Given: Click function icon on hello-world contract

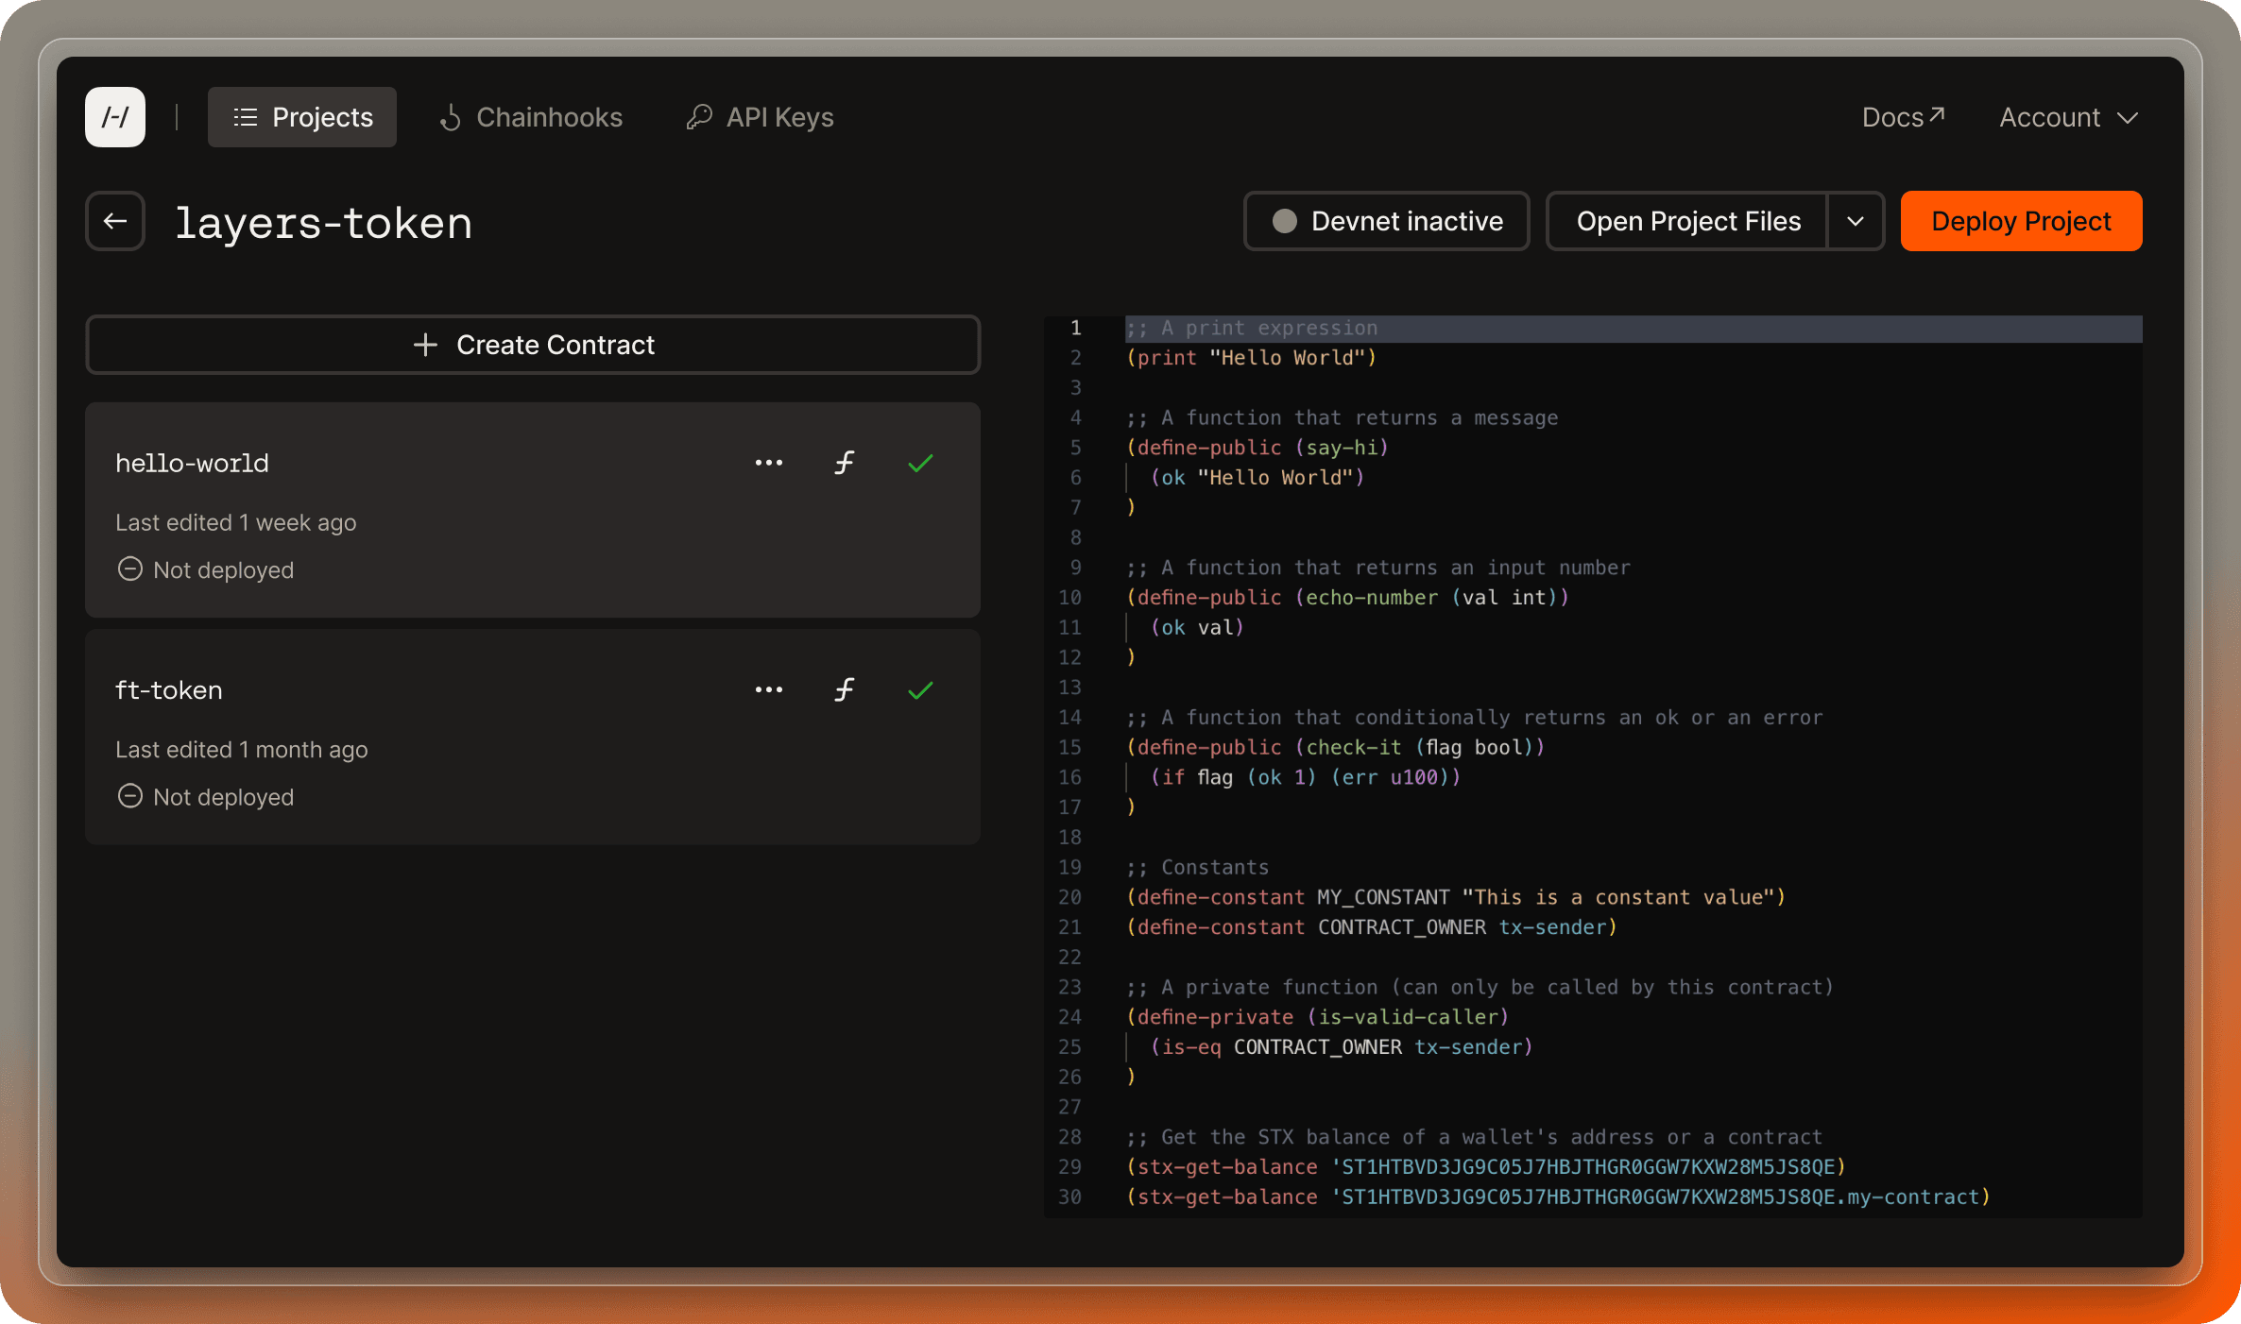Looking at the screenshot, I should (x=844, y=463).
